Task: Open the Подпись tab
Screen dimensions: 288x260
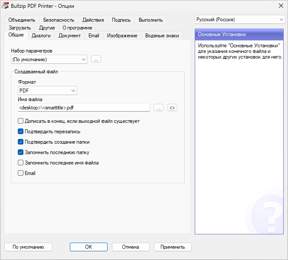Action: [x=121, y=20]
